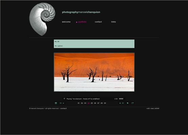The width and height of the screenshot is (188, 135).
Task: Go to the contact page in navigation
Action: [98, 22]
